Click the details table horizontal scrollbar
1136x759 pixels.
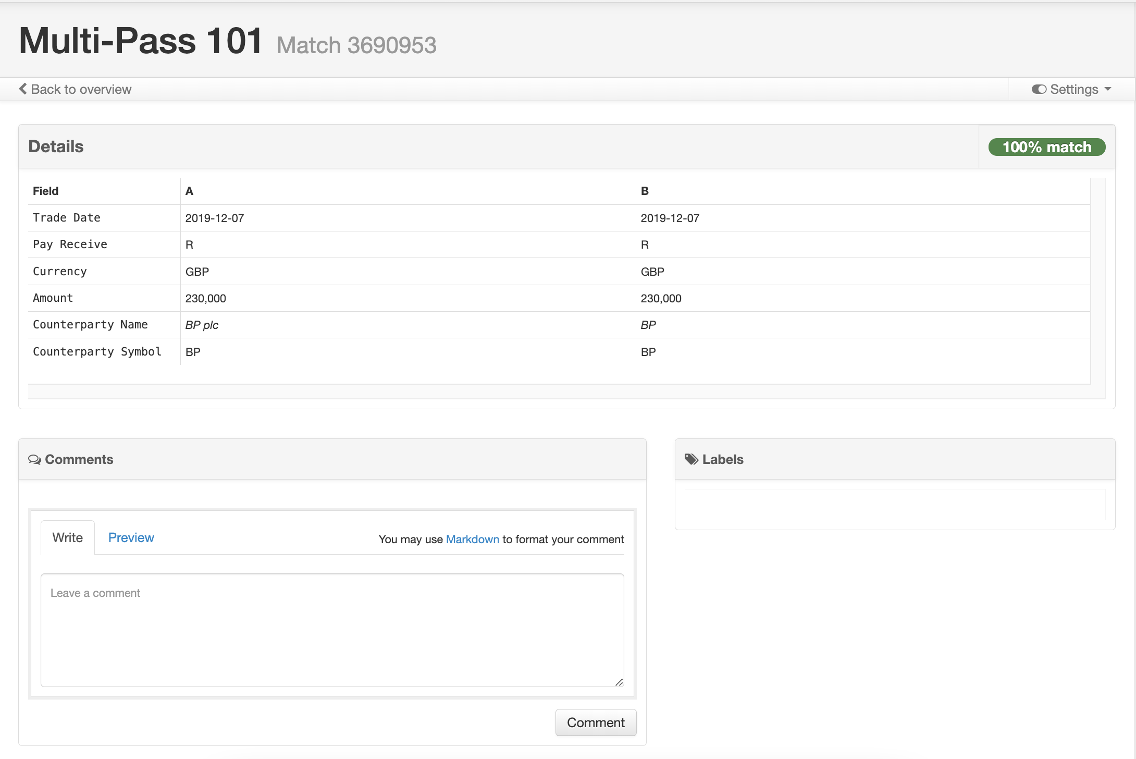click(559, 391)
